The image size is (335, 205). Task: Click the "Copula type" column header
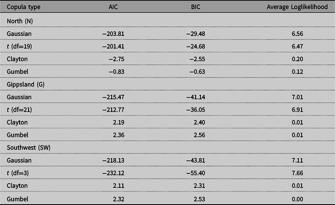pyautogui.click(x=23, y=8)
